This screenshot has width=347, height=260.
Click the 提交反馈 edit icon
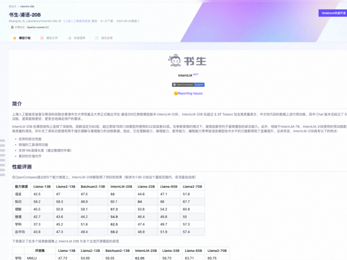(x=97, y=38)
